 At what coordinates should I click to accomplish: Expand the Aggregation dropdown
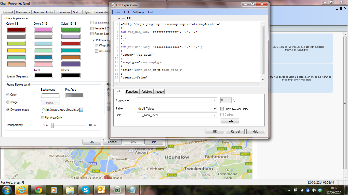tap(215, 100)
